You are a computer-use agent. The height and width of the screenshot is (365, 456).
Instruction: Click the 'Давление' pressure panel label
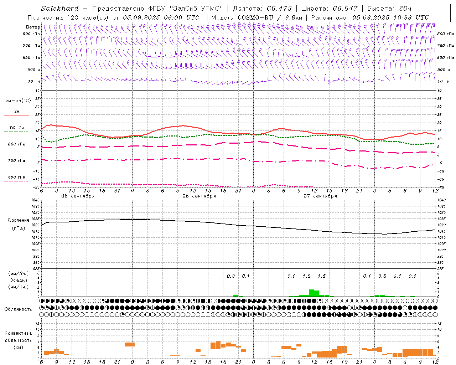[x=19, y=220]
